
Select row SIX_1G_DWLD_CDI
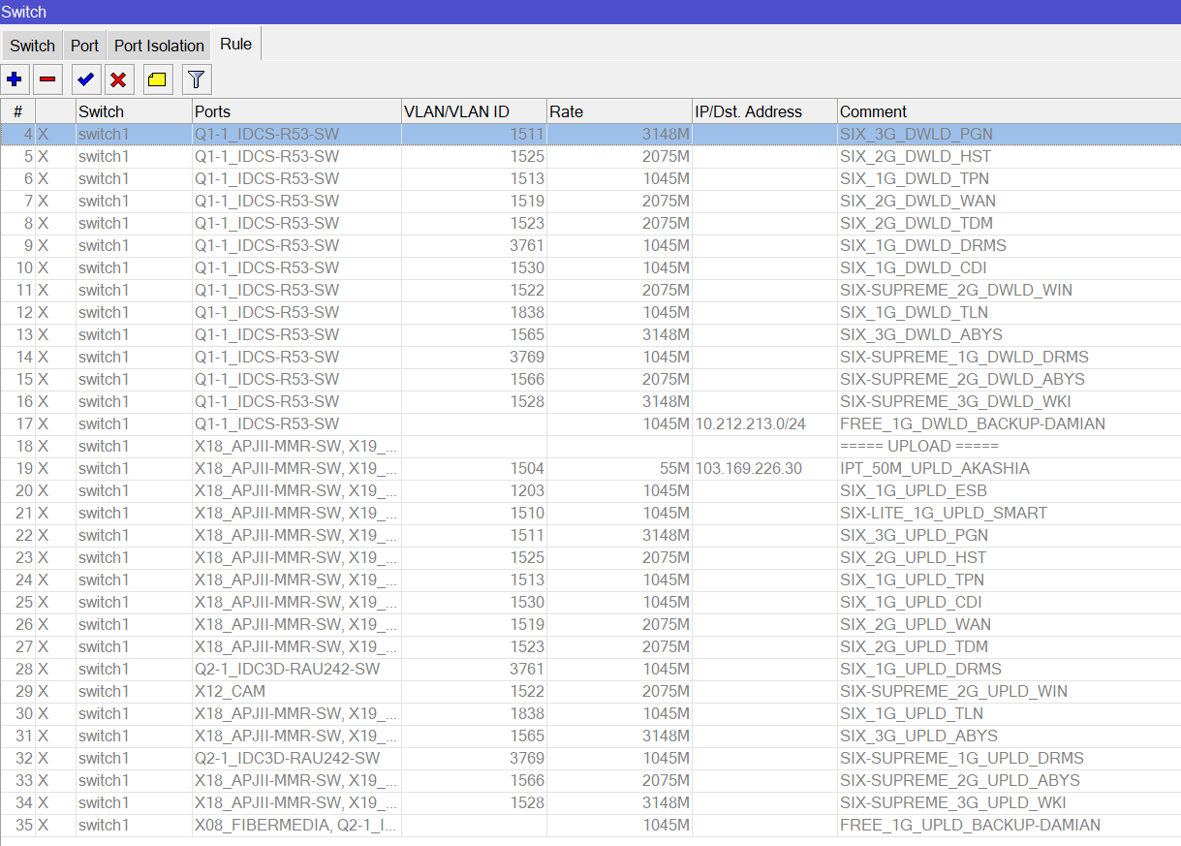point(590,267)
